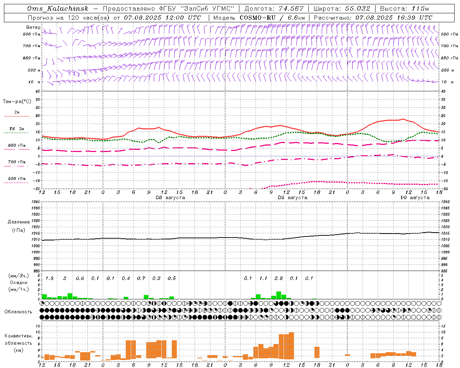Click the Ветер panel label
This screenshot has width=460, height=368.
[x=33, y=27]
